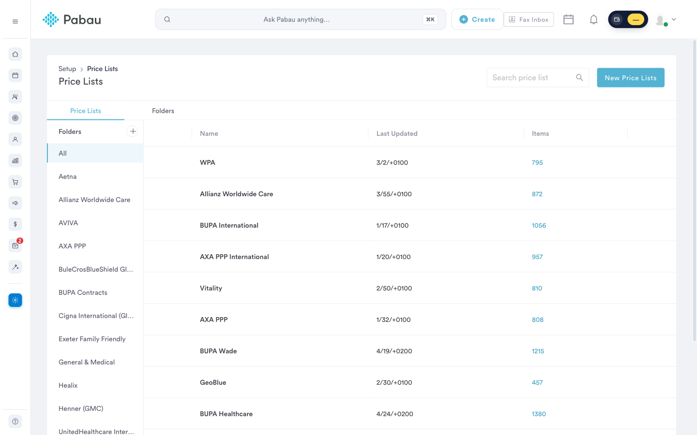Image resolution: width=697 pixels, height=435 pixels.
Task: Open the BUPA Healthcare price list
Action: pyautogui.click(x=410, y=414)
